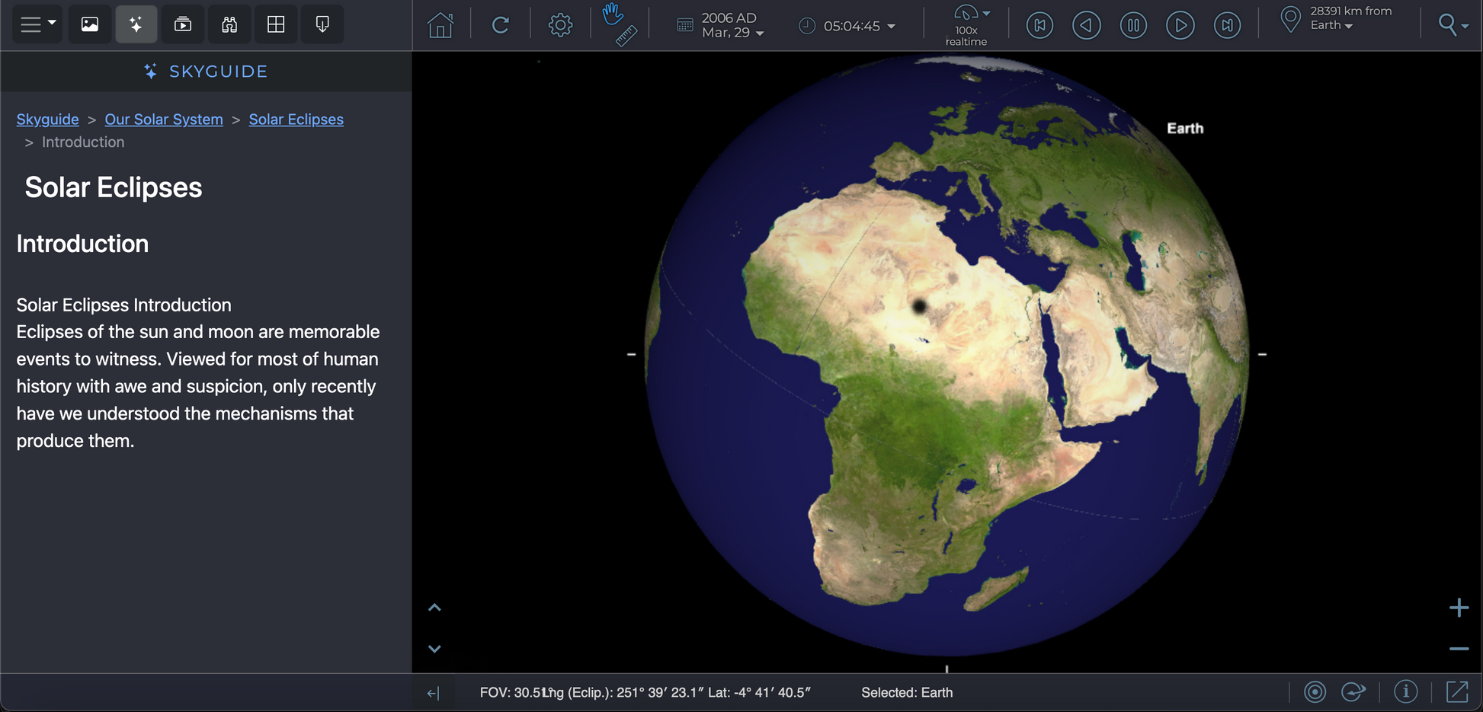Follow the Our Solar System breadcrumb link

click(164, 120)
